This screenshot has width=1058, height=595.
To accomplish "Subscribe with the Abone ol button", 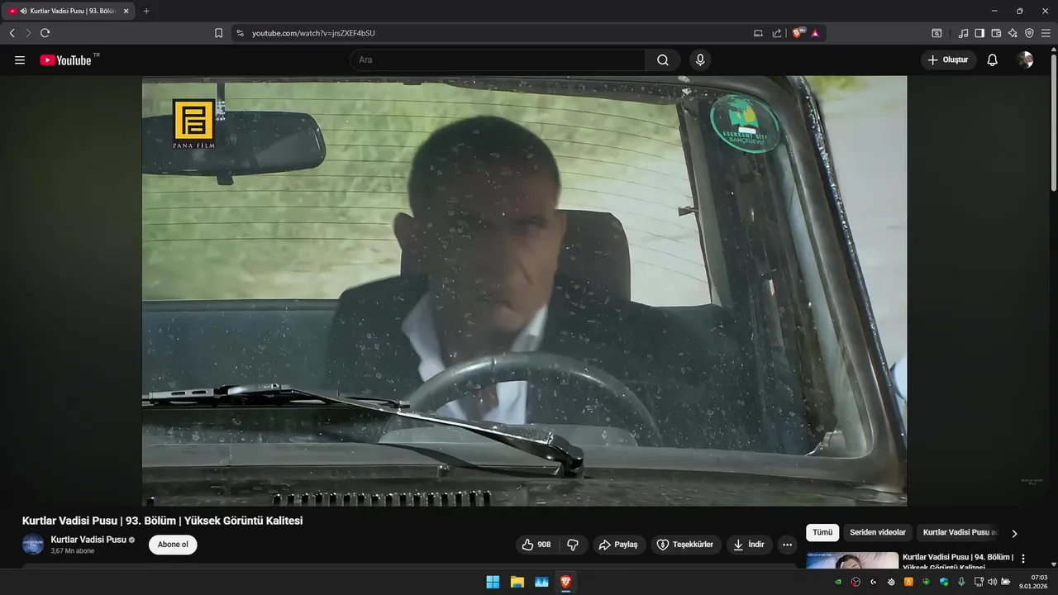I will [x=173, y=545].
